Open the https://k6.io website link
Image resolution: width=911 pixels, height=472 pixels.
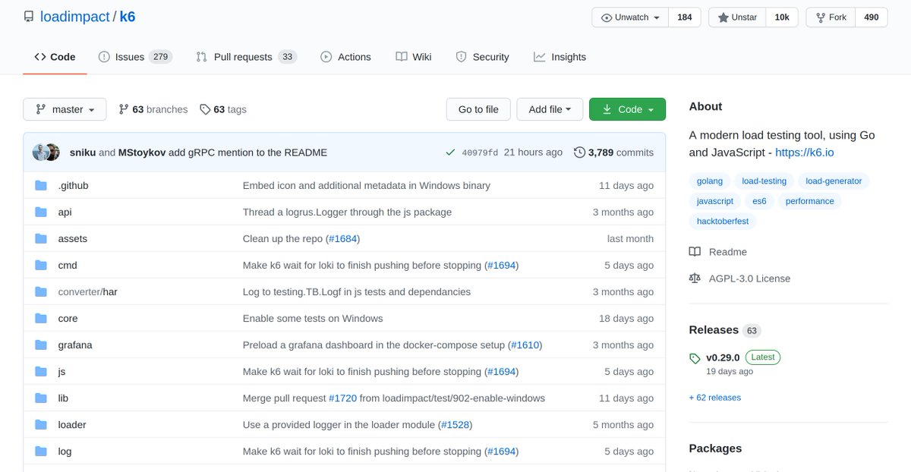tap(805, 152)
